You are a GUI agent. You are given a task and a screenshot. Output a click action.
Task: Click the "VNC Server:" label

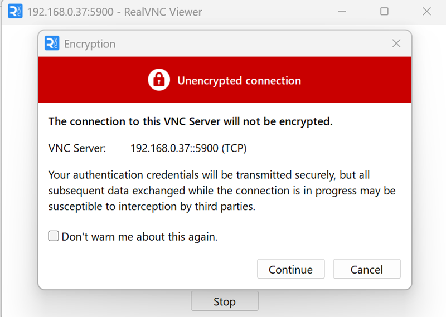(76, 149)
